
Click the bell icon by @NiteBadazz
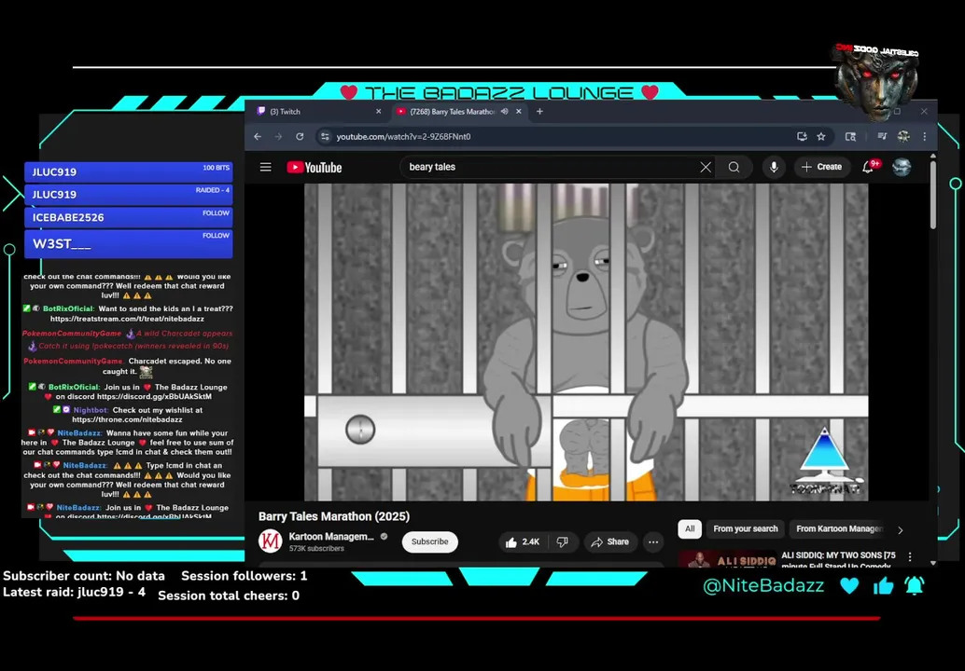tap(915, 585)
